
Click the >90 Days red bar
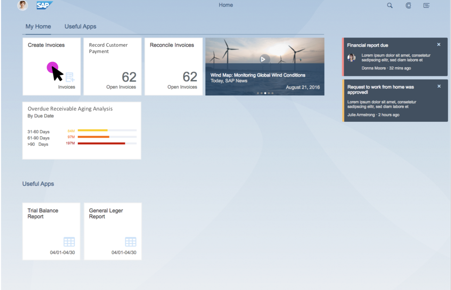[x=101, y=143]
